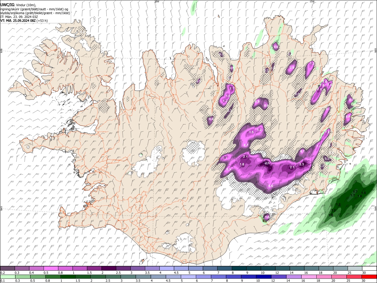Select upper legend dark teal swatch starting at 8
377x283 pixels.
239,268
